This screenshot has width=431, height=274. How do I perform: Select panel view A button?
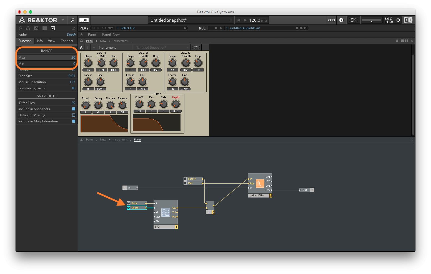(x=81, y=48)
